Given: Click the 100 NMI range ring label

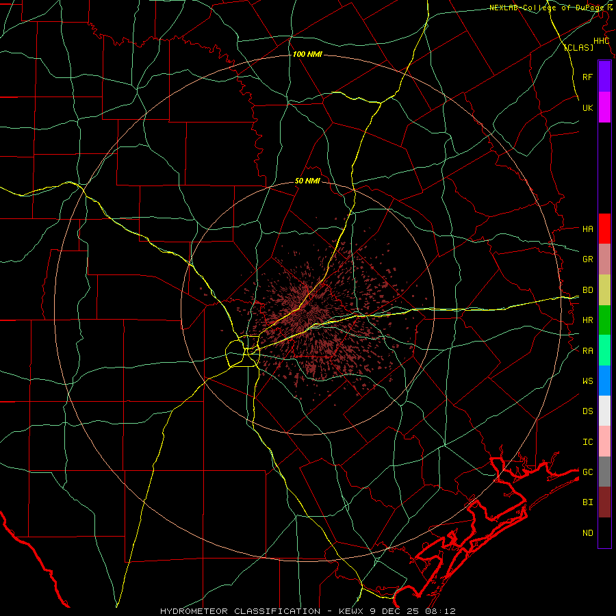Looking at the screenshot, I should coord(307,54).
